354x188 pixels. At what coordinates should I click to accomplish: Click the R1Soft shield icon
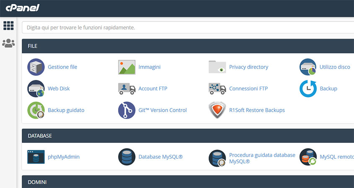(x=217, y=110)
